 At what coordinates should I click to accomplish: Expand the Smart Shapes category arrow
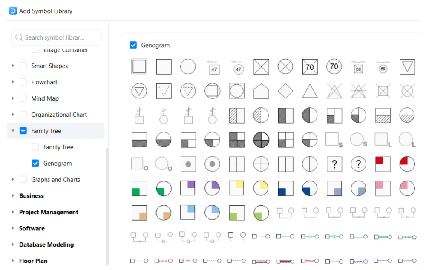[13, 66]
